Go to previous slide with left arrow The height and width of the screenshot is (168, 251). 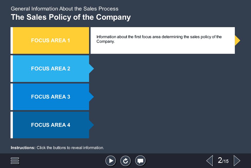(210, 161)
